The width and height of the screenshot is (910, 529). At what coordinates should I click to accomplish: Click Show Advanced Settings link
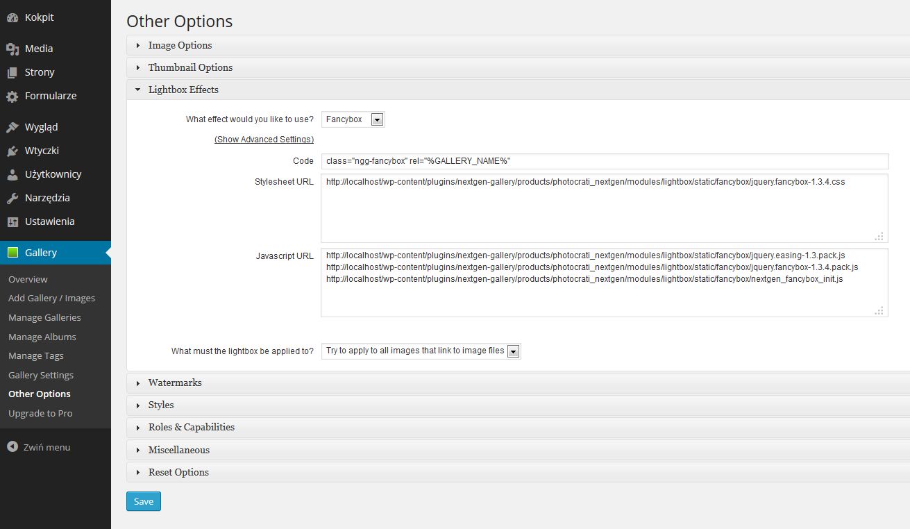[264, 140]
